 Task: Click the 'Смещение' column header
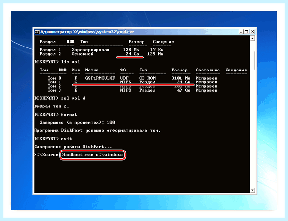pos(163,42)
